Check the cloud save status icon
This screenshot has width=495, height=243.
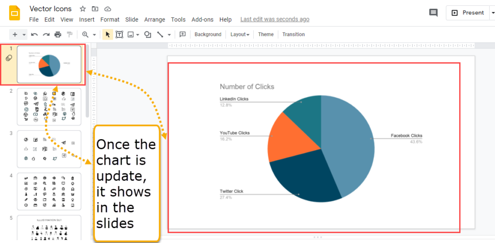pyautogui.click(x=108, y=9)
